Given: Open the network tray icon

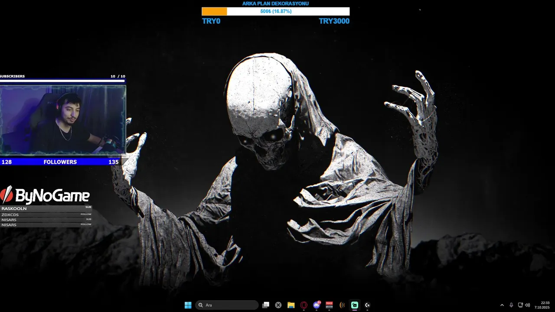Looking at the screenshot, I should pyautogui.click(x=520, y=305).
